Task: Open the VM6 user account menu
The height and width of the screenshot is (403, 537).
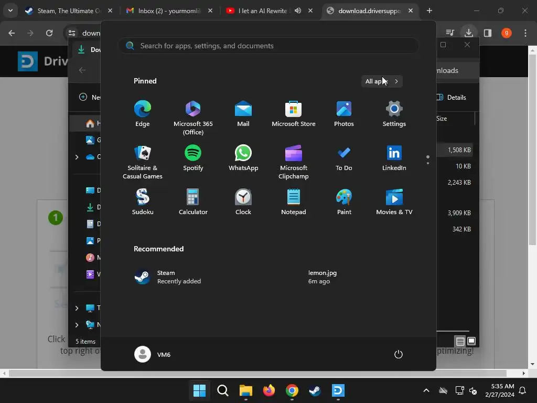Action: (153, 354)
